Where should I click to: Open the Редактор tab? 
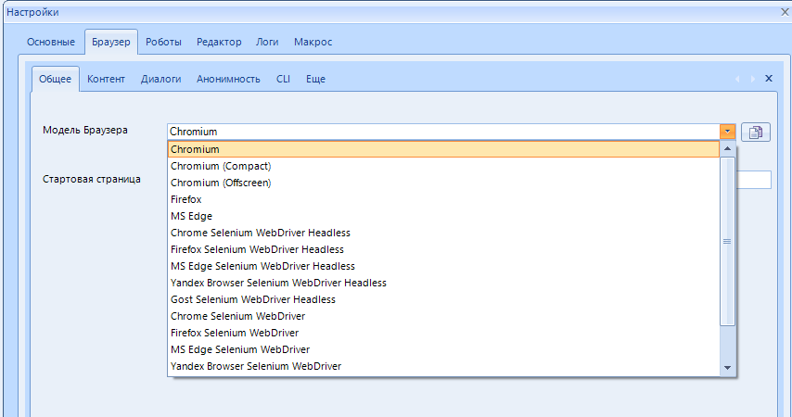219,42
